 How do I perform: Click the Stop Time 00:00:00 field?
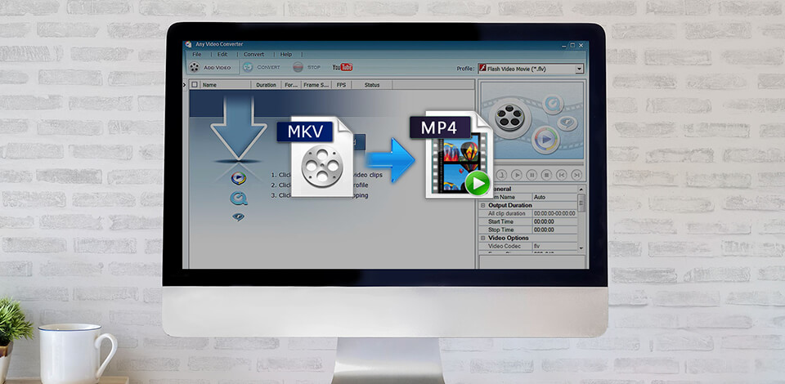pyautogui.click(x=554, y=230)
